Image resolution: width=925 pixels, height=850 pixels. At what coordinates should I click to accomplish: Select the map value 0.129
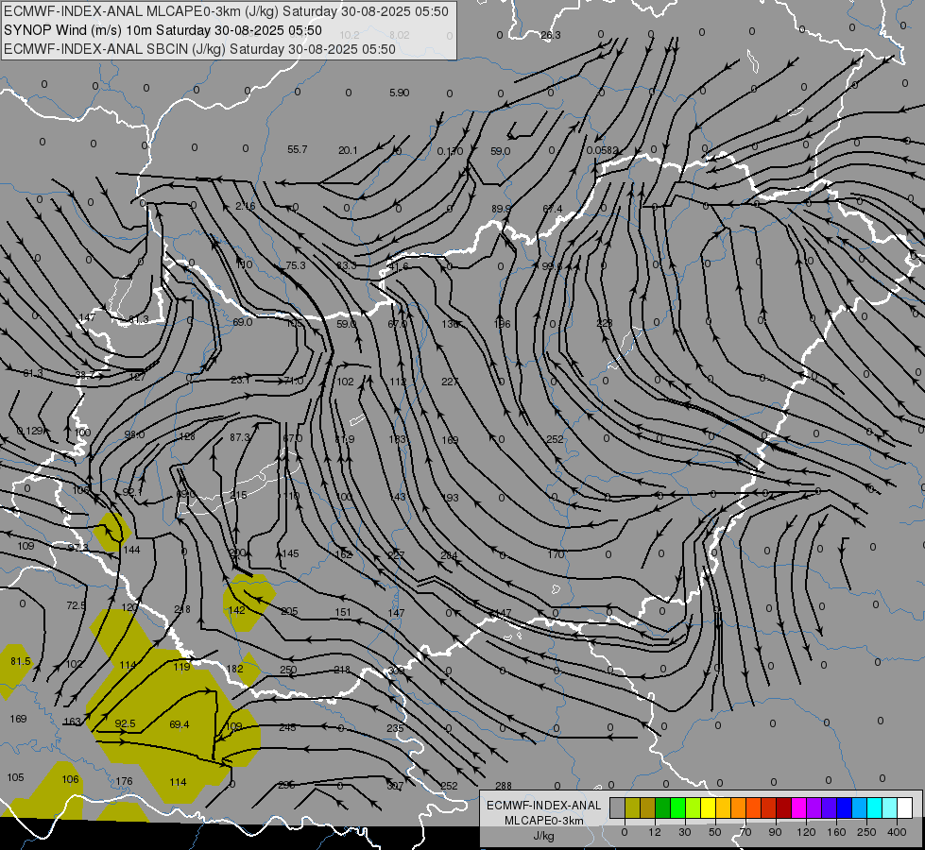tap(30, 431)
